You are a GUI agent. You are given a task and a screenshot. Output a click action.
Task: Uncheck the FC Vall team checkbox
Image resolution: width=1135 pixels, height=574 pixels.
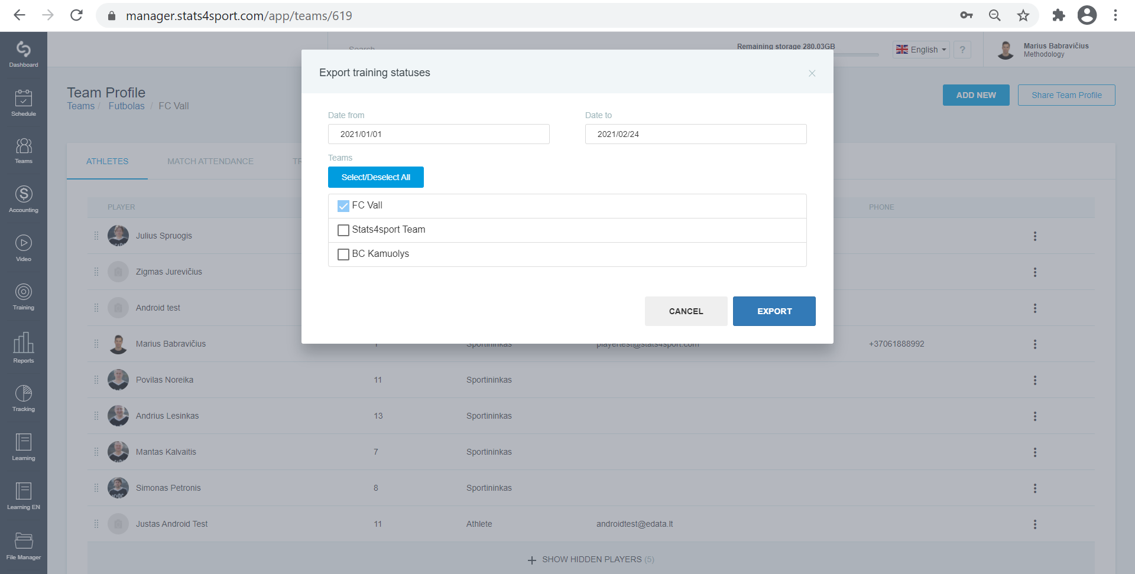[x=343, y=206]
